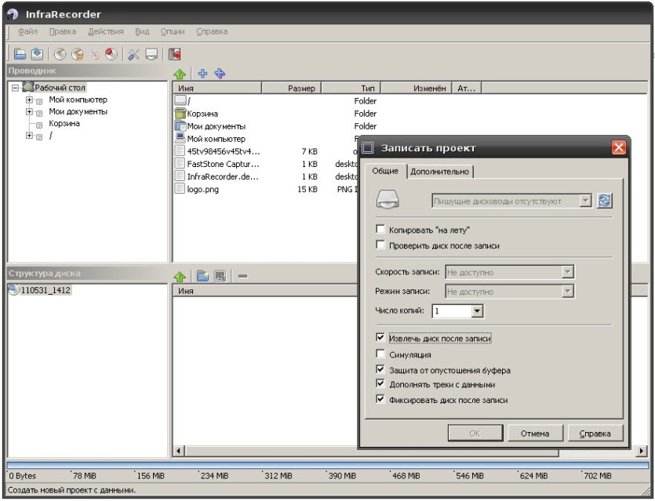
Task: Open the Опции menu
Action: (173, 31)
